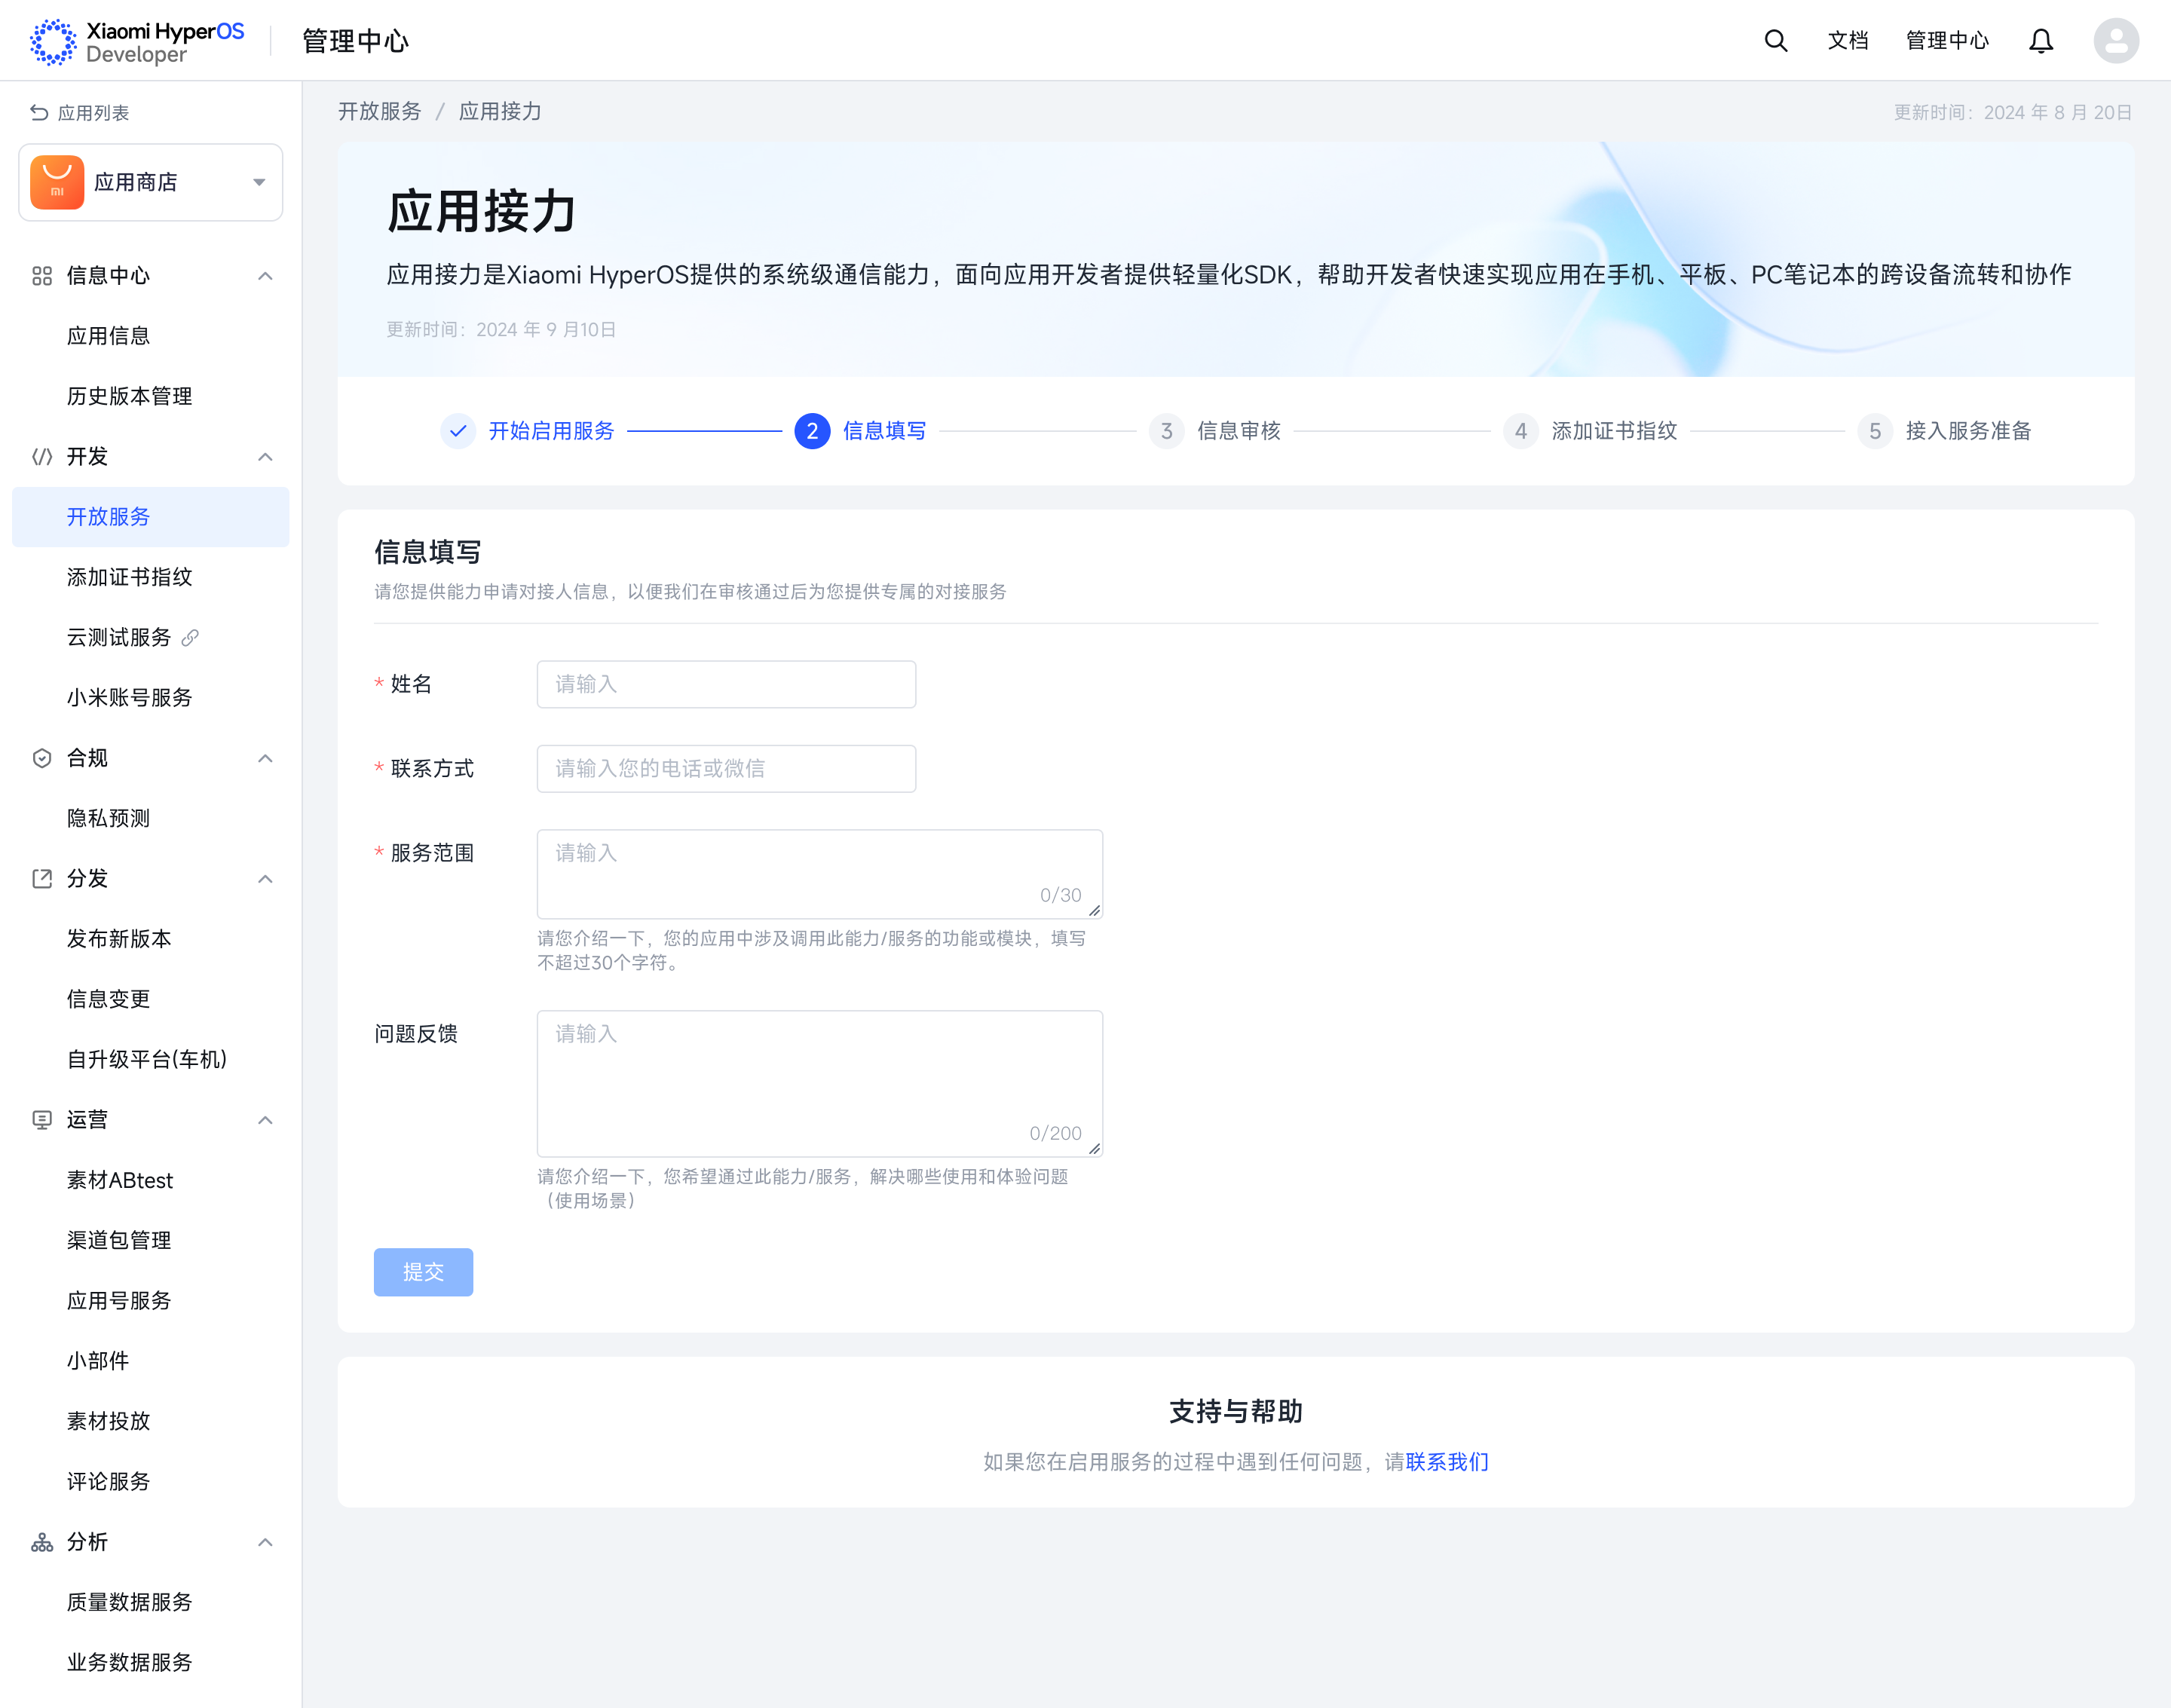Select 添加证书指纹 in the sidebar
This screenshot has width=2171, height=1708.
(129, 577)
